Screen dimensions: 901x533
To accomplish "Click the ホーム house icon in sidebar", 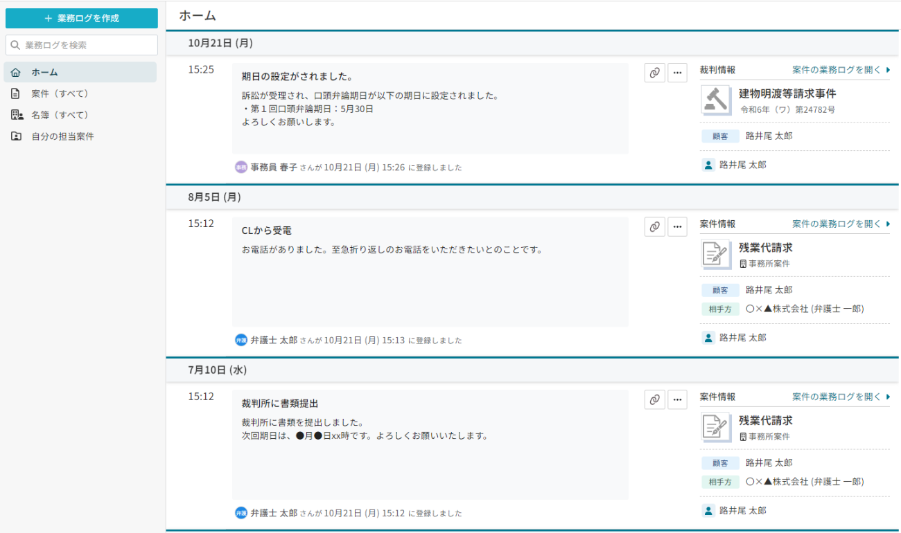I will tap(16, 72).
